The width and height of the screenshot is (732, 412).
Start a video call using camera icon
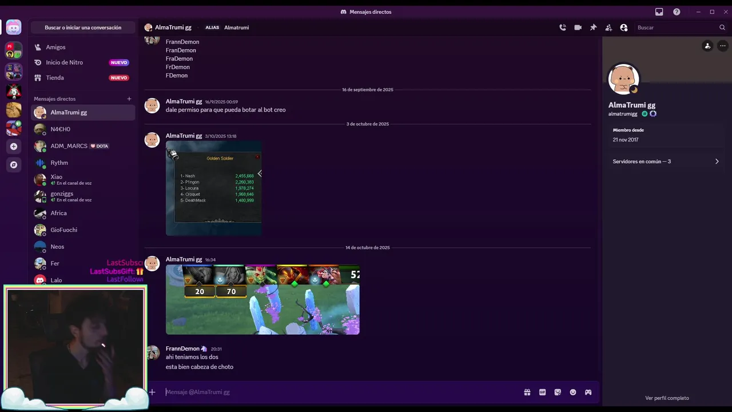click(578, 27)
